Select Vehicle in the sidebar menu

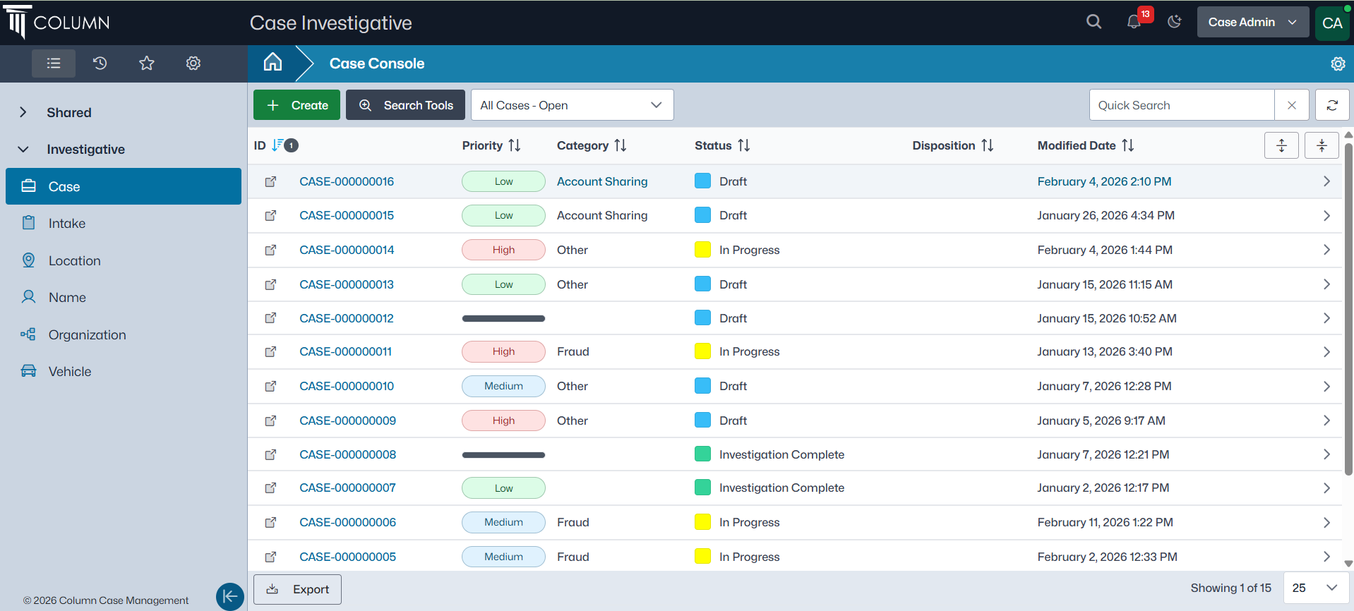(70, 372)
